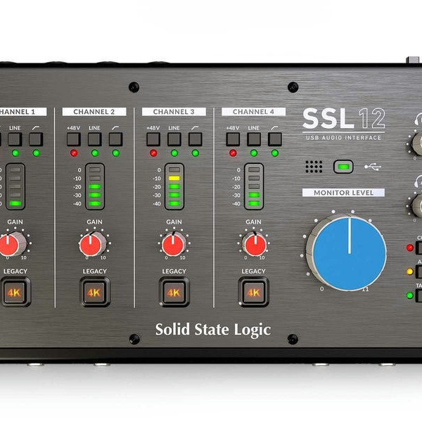Click Channel 4 level meter
The image size is (422, 422).
click(x=254, y=186)
